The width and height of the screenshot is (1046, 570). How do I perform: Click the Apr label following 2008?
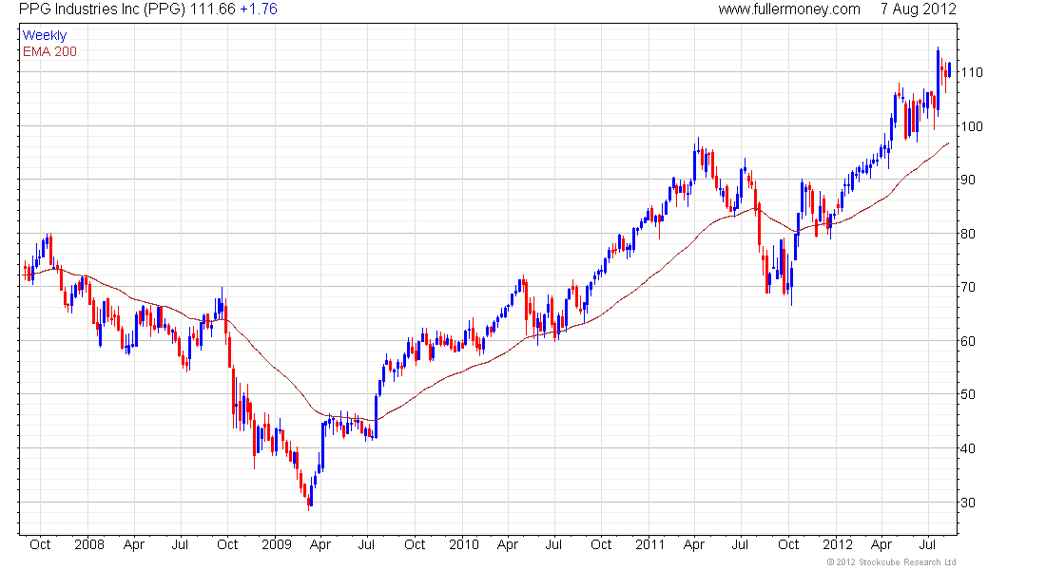coord(134,544)
